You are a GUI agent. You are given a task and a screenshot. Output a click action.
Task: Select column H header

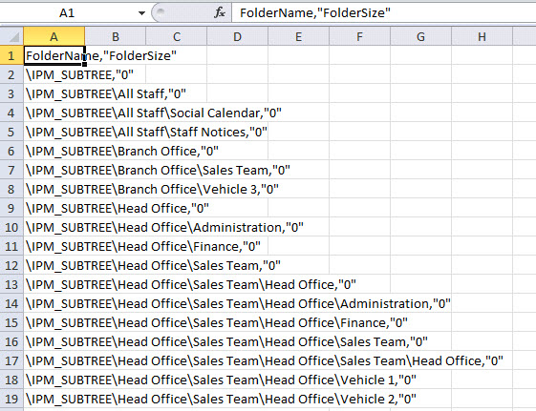tap(482, 36)
